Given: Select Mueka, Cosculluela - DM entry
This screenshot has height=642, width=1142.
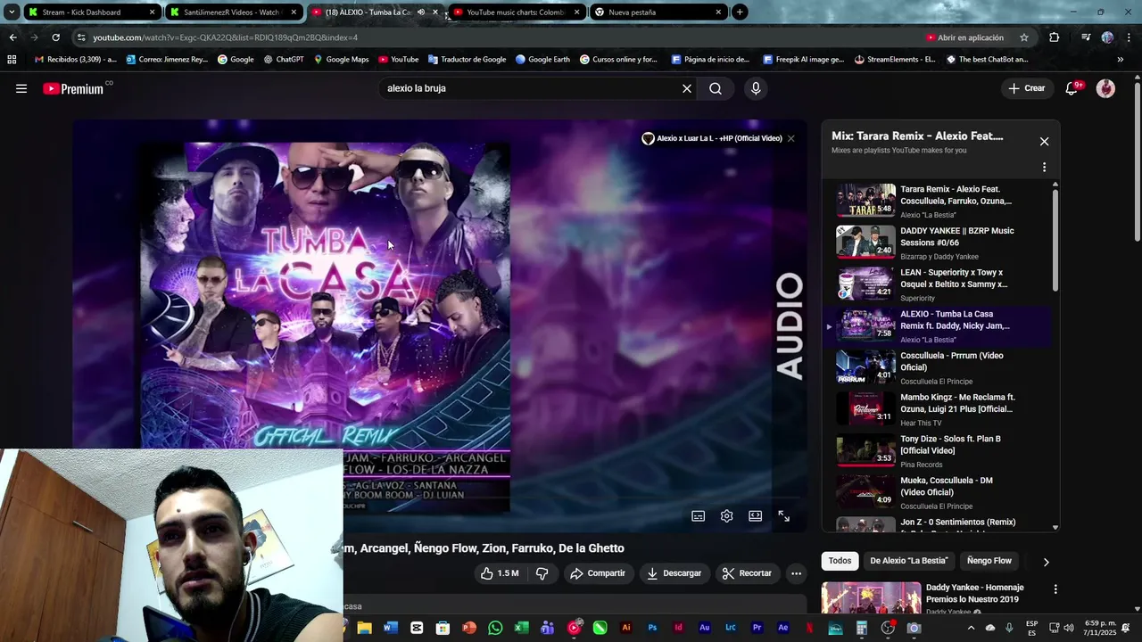Looking at the screenshot, I should point(937,492).
